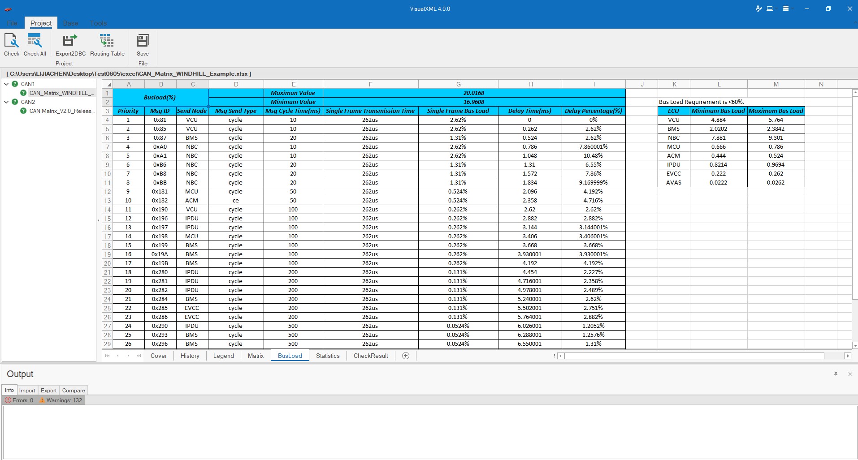The width and height of the screenshot is (858, 460).
Task: Switch to the Statistics sheet tab
Action: pyautogui.click(x=328, y=356)
